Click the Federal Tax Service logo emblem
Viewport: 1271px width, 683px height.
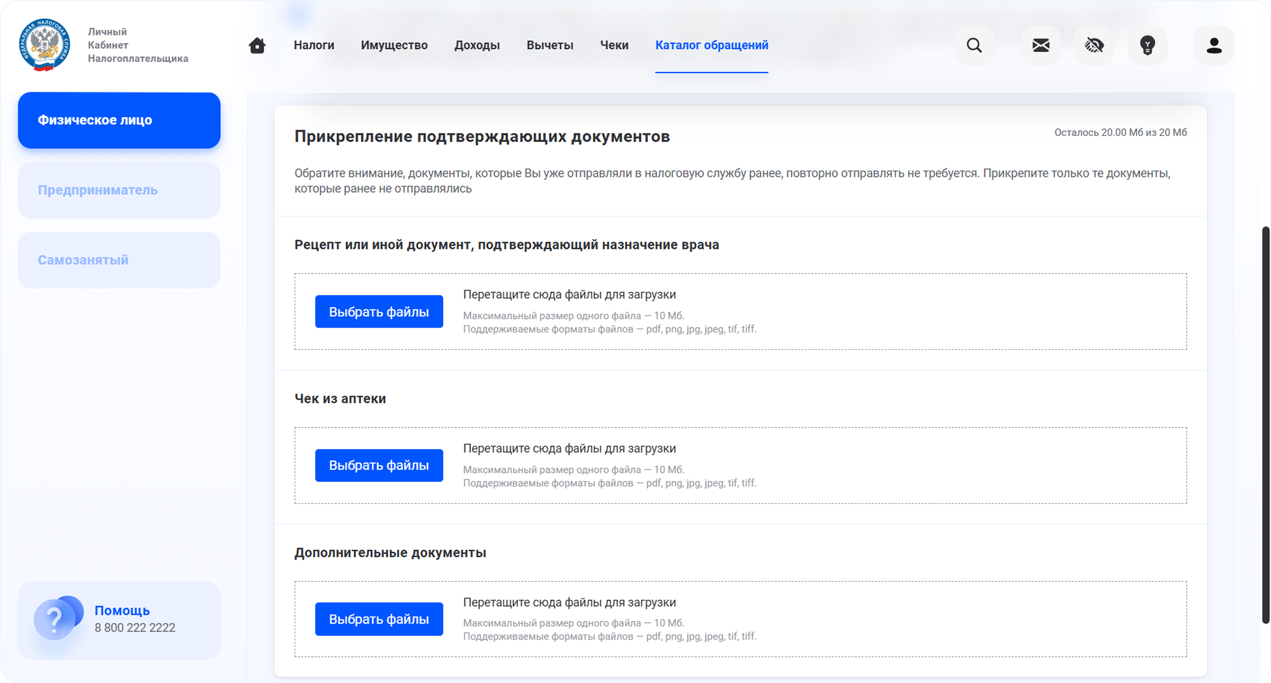coord(44,45)
